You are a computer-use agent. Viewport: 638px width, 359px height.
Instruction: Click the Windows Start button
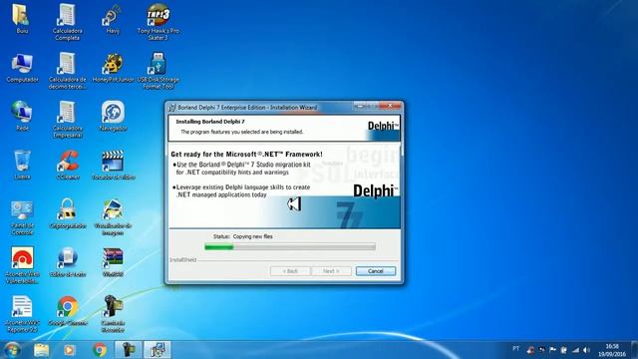click(12, 350)
